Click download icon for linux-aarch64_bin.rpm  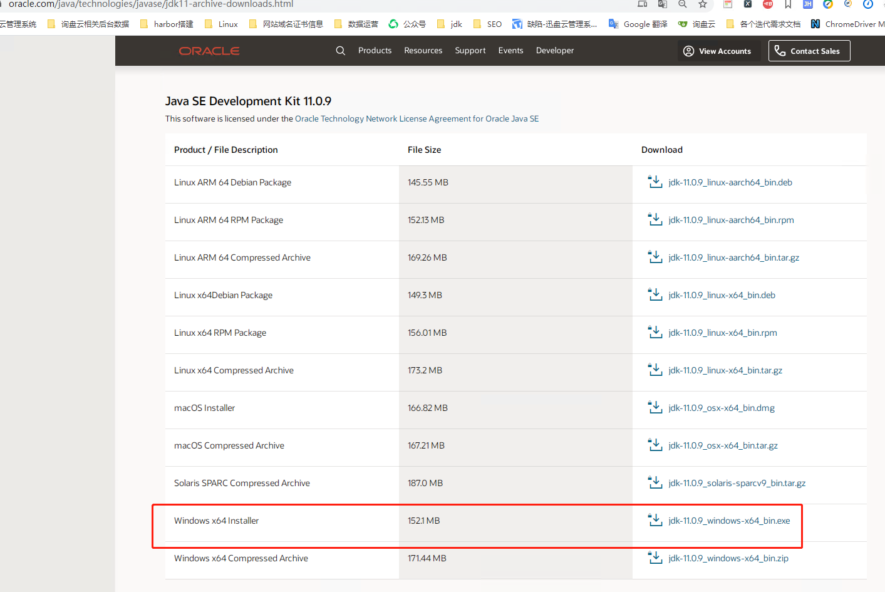coord(655,219)
